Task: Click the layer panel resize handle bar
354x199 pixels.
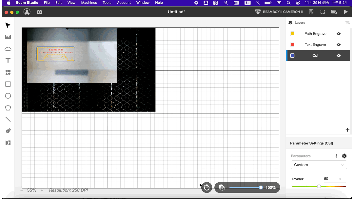Action: pyautogui.click(x=319, y=136)
